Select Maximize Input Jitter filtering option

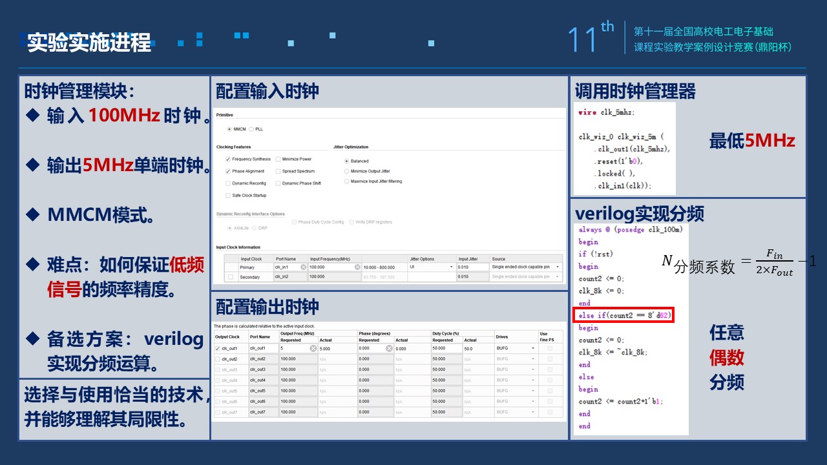click(346, 181)
